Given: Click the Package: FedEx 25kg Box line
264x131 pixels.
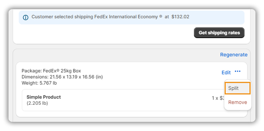Looking at the screenshot, I should pos(51,71).
